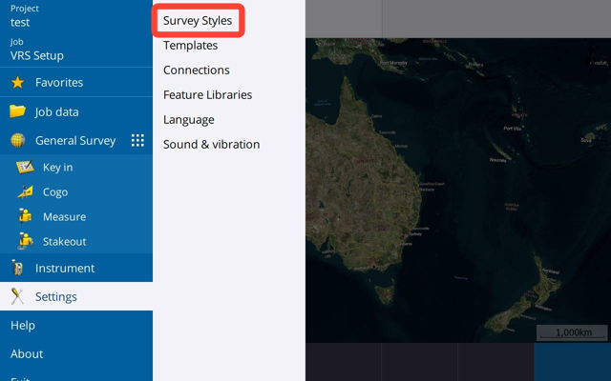Choose the Measure menu label
The height and width of the screenshot is (381, 611).
coord(64,216)
